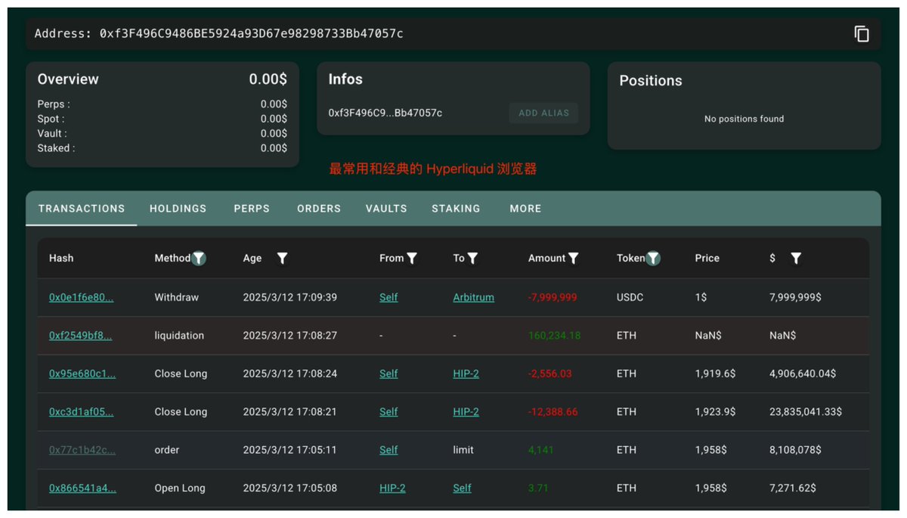Open the Vaults tab

[386, 209]
